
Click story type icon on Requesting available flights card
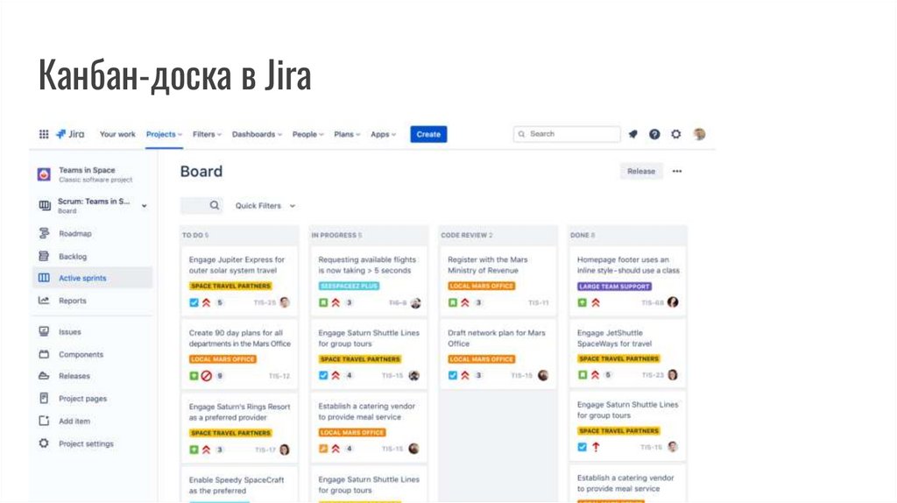pos(323,302)
